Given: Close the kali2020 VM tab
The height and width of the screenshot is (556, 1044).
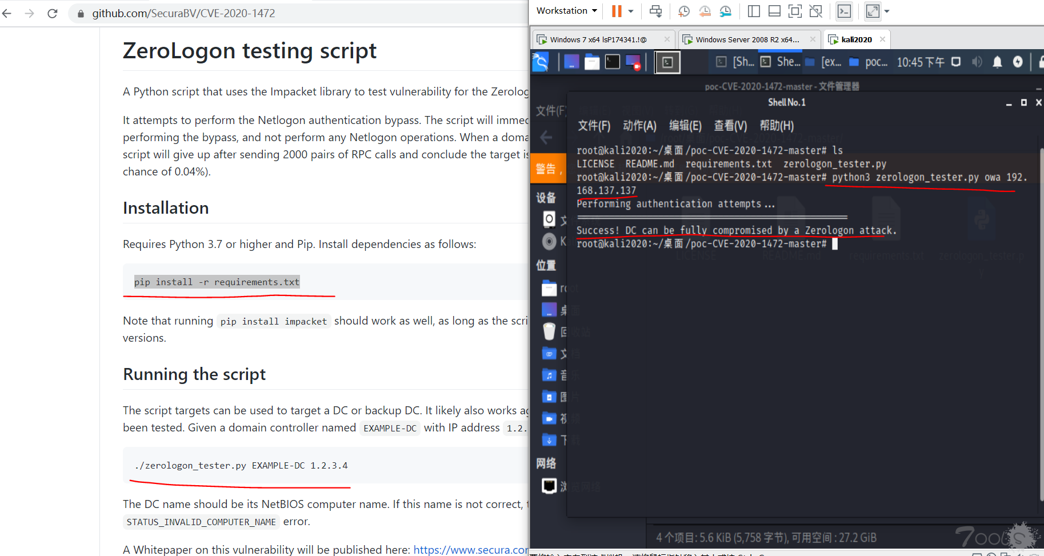Looking at the screenshot, I should (x=882, y=39).
